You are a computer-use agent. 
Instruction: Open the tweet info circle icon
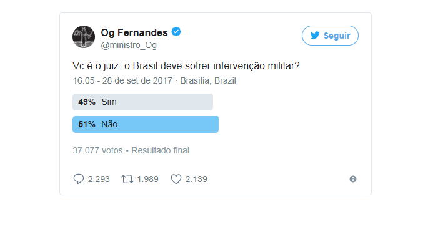[x=353, y=179]
